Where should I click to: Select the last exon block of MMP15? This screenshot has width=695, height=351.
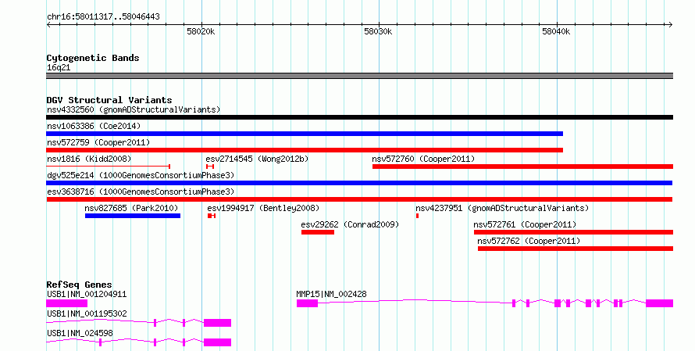coord(660,303)
